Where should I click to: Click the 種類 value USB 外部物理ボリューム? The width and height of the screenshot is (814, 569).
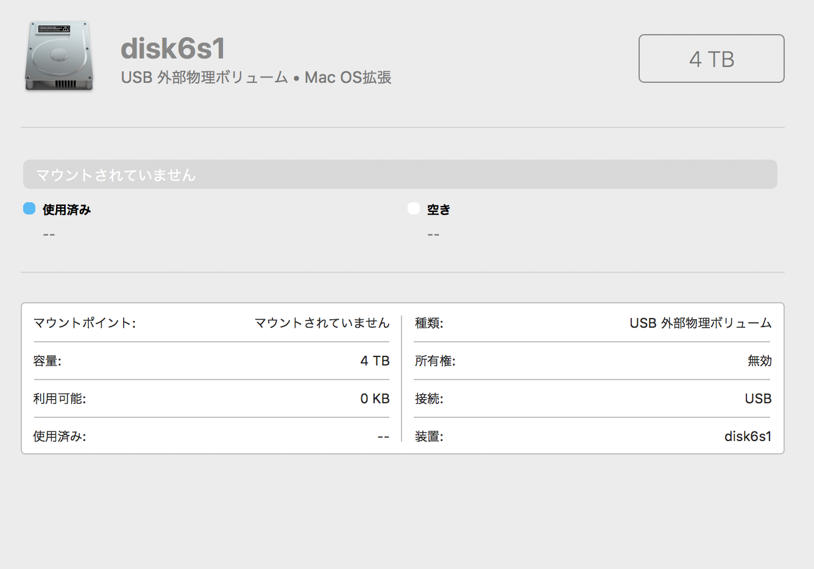[x=700, y=323]
